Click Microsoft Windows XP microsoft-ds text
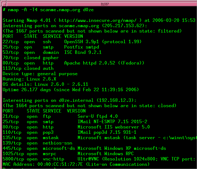This screenshot has width=197, height=169. (122, 148)
